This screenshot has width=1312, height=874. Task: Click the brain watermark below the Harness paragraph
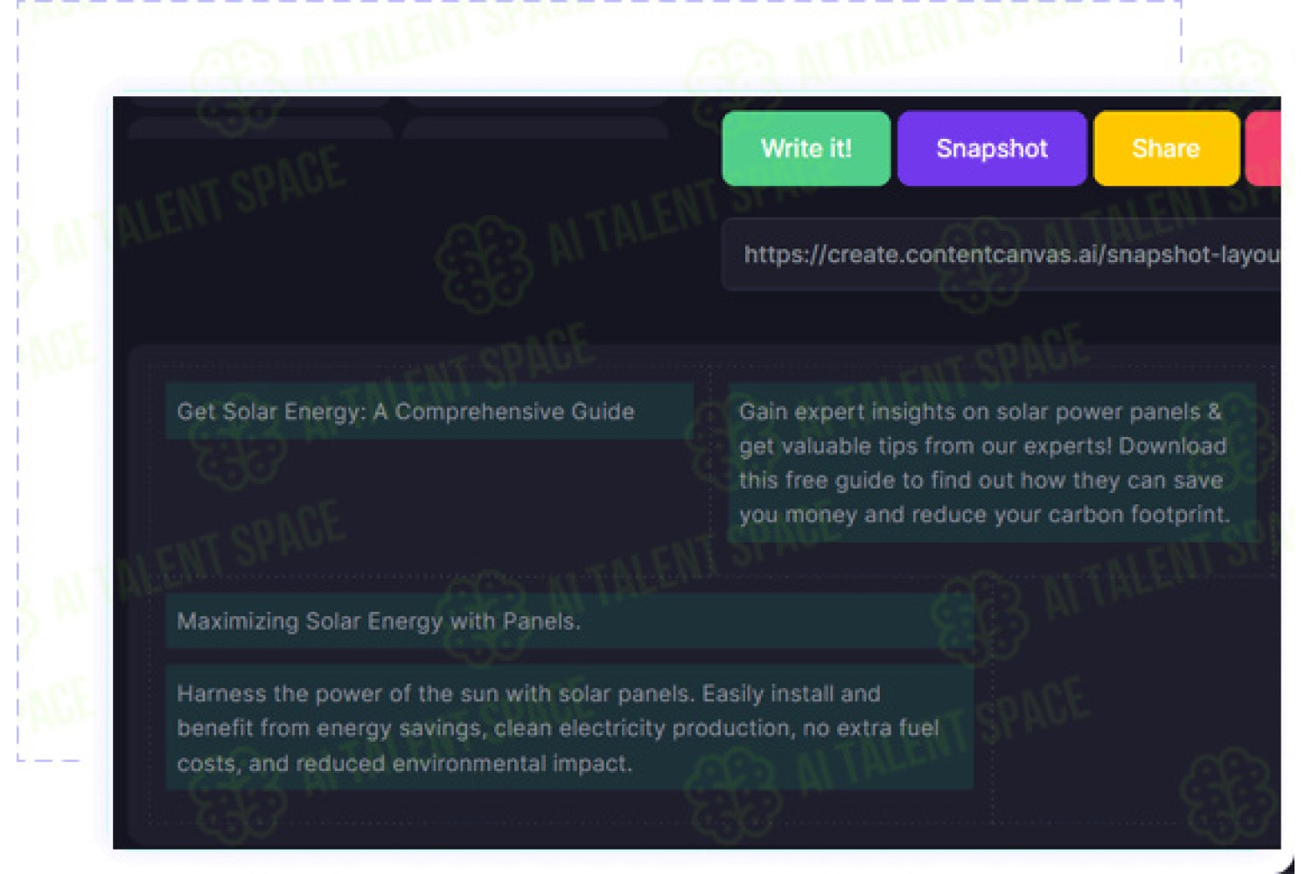coord(733,795)
